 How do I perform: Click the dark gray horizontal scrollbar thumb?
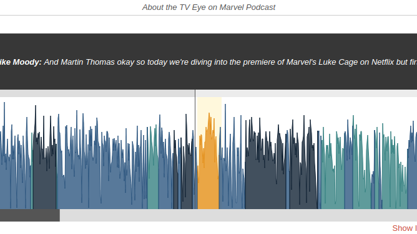click(x=30, y=215)
